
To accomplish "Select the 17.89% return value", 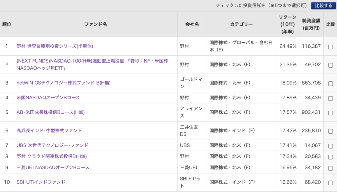I will click(x=288, y=98).
